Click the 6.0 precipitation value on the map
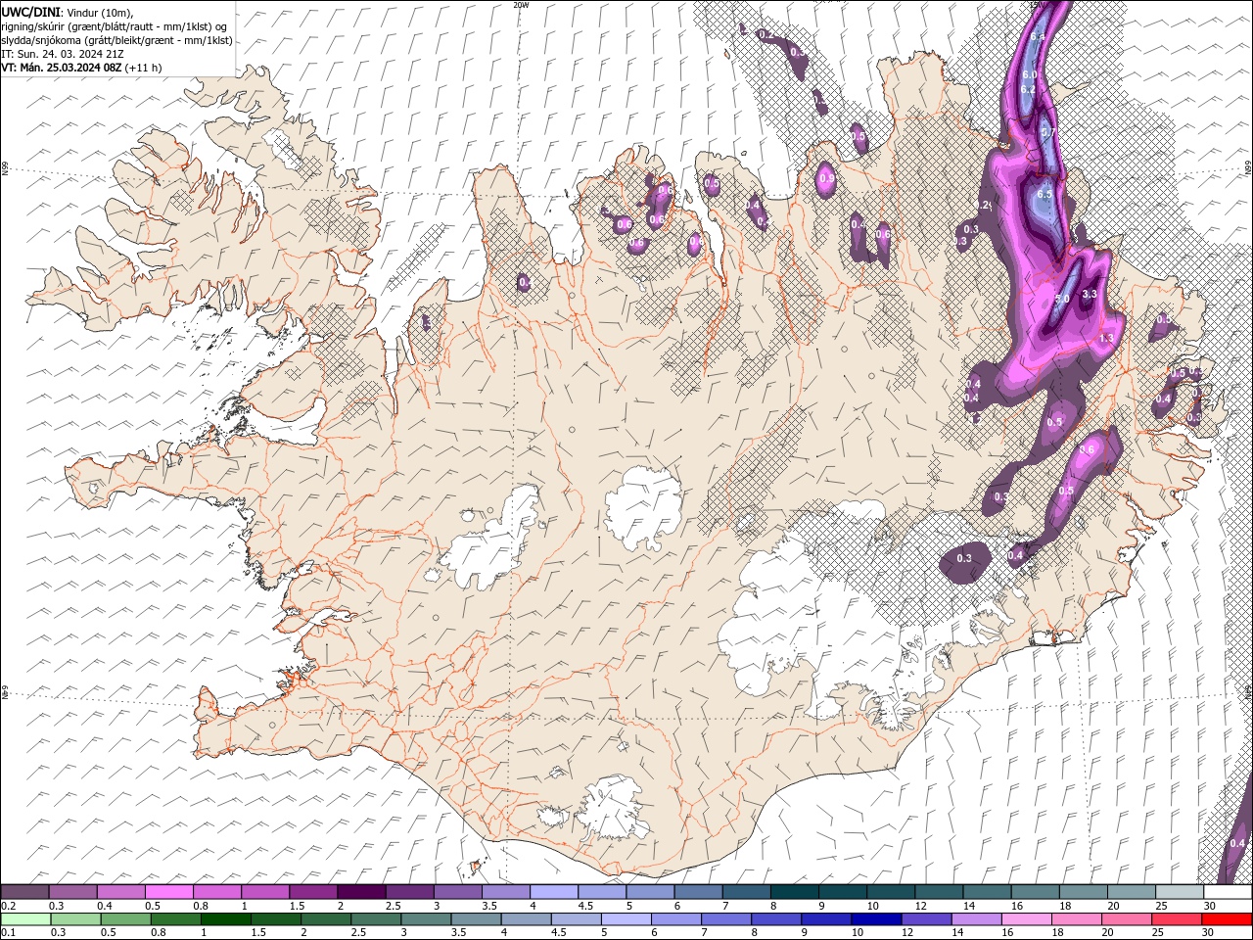Image resolution: width=1253 pixels, height=940 pixels. (1029, 74)
